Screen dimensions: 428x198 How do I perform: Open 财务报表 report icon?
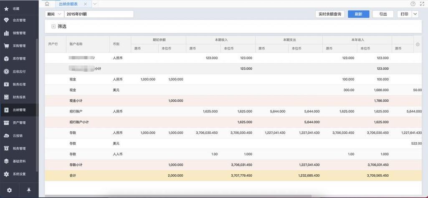[x=6, y=97]
